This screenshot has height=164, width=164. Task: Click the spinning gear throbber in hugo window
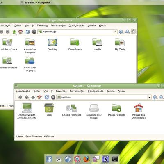pos(134,32)
